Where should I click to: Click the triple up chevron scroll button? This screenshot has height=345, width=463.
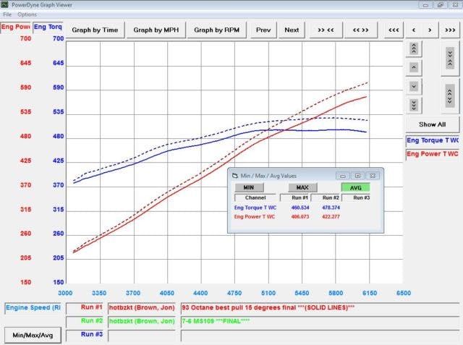click(x=413, y=48)
